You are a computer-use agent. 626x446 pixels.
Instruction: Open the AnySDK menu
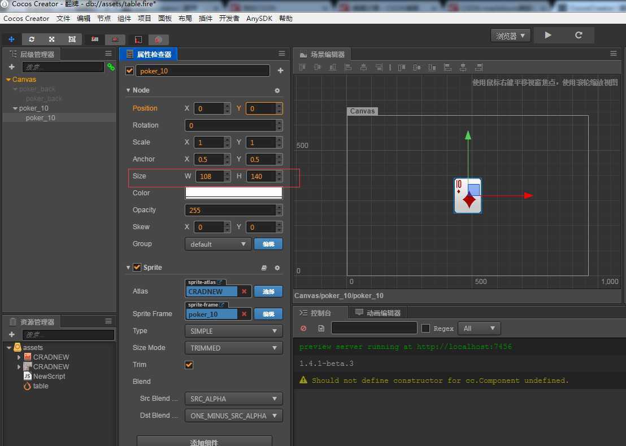click(x=259, y=18)
